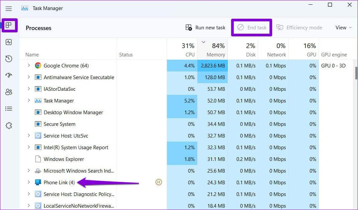Click the 128.0 MB memory cell

click(x=212, y=77)
